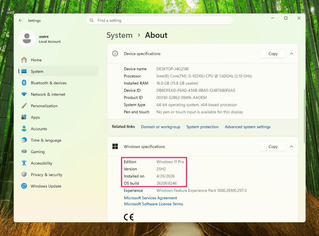Click the Personalization paintbrush icon

(24, 106)
